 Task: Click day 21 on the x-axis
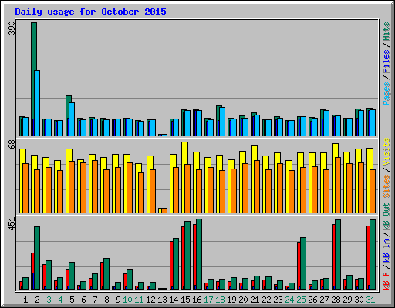pyautogui.click(x=255, y=300)
